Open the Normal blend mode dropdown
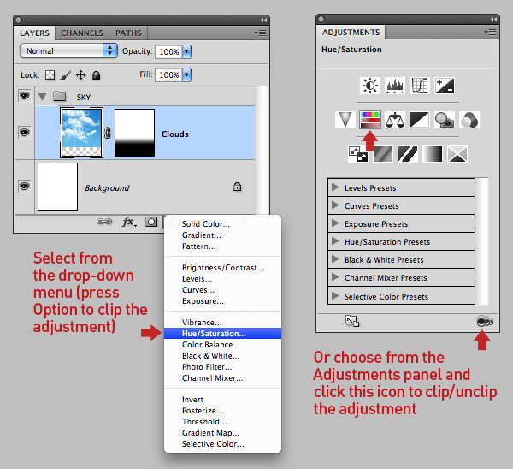 pyautogui.click(x=68, y=50)
